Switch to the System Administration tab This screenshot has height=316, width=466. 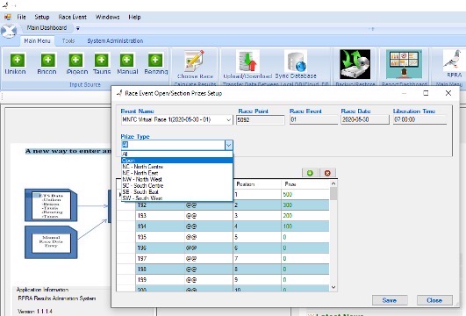tap(115, 40)
